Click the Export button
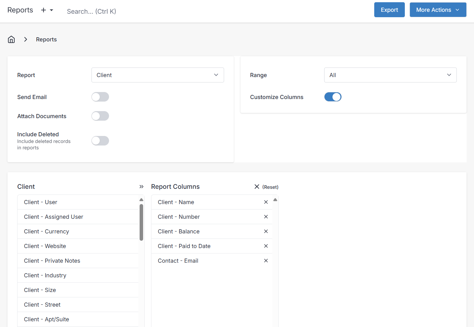 pyautogui.click(x=390, y=10)
